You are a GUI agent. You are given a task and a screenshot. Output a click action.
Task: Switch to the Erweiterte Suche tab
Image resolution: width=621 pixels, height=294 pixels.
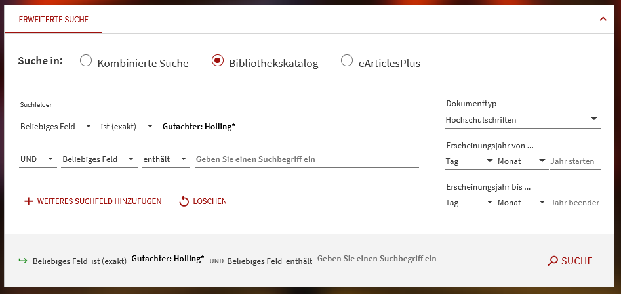tap(54, 20)
